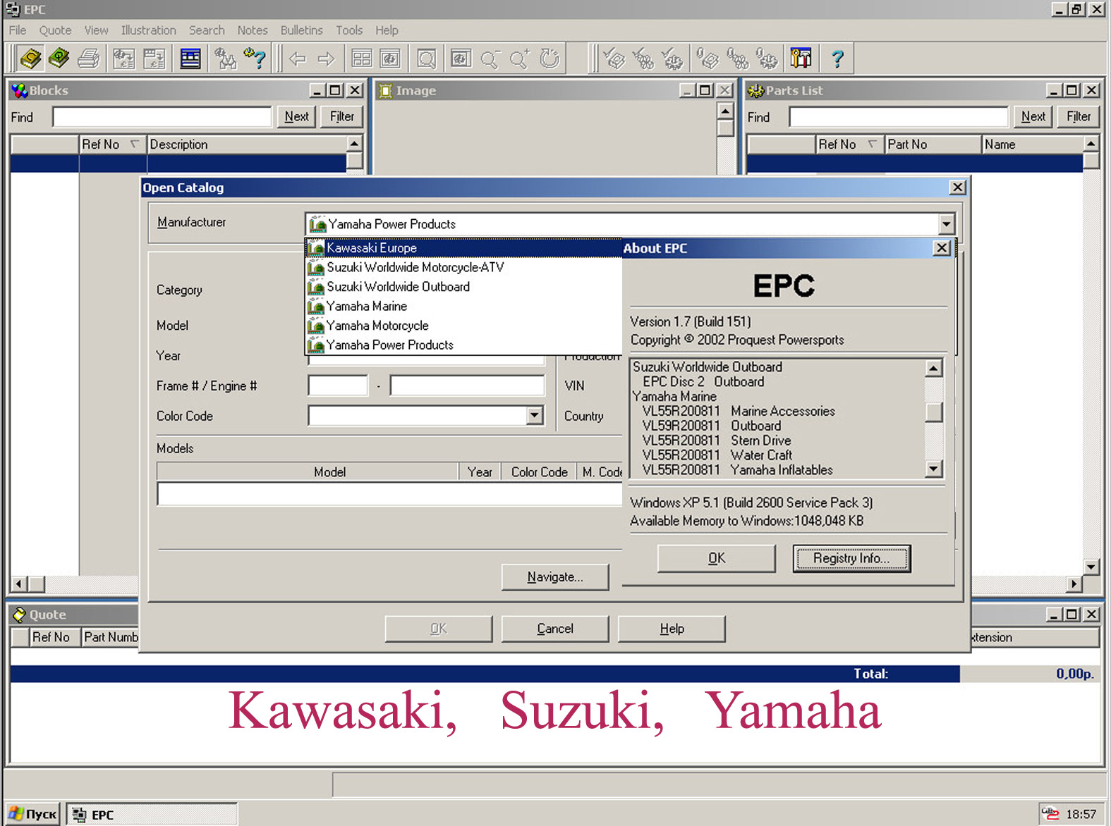Click the back arrow toolbar icon
This screenshot has height=826, width=1111.
pyautogui.click(x=298, y=58)
